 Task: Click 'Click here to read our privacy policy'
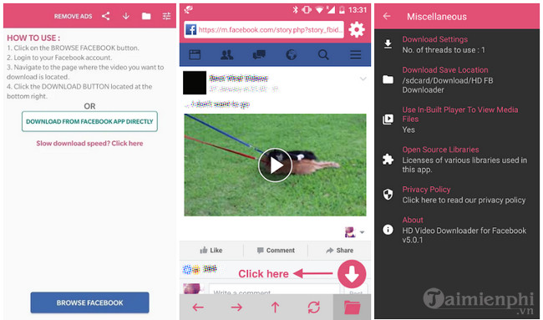tap(464, 201)
